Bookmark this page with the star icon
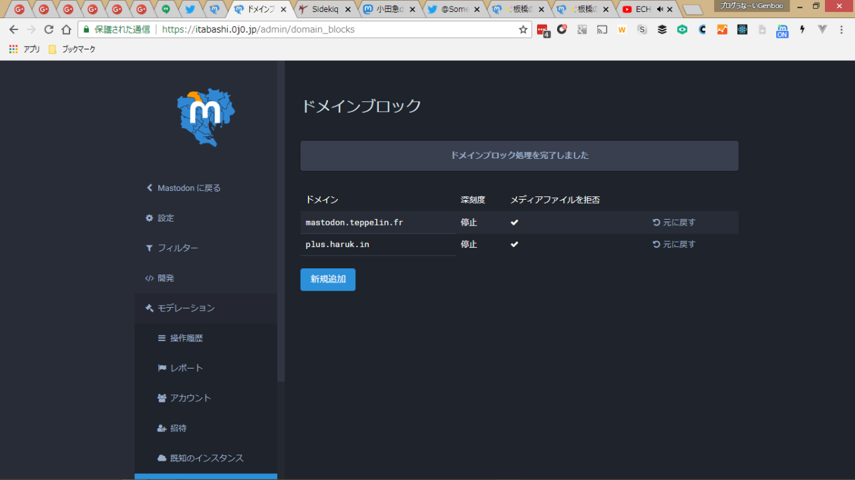 pos(523,29)
